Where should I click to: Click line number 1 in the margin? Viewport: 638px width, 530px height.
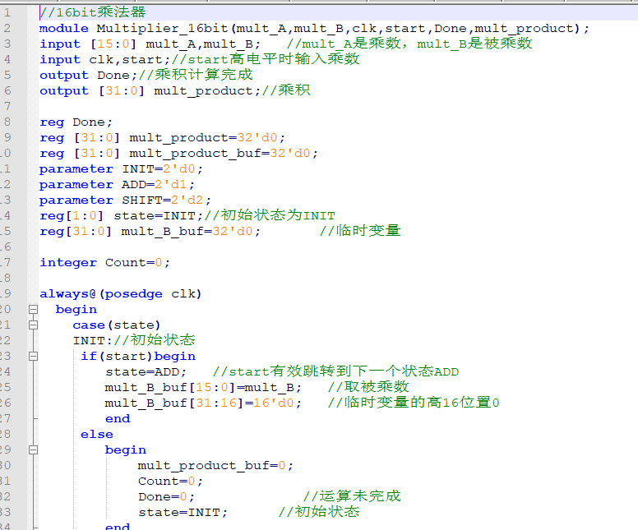coord(7,12)
